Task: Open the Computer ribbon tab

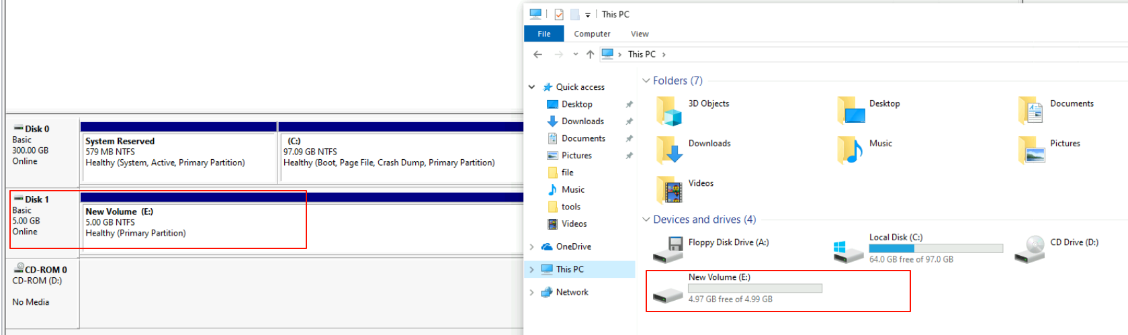Action: (592, 34)
